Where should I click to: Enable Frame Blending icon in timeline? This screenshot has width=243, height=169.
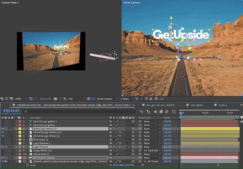161,112
